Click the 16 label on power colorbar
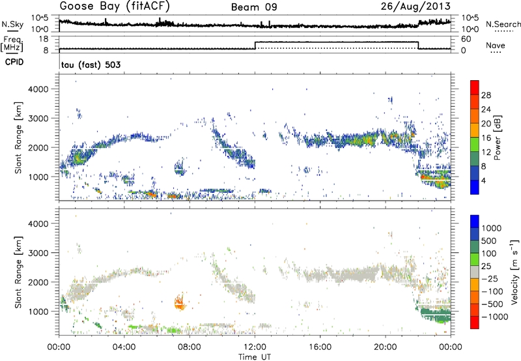 [486, 138]
